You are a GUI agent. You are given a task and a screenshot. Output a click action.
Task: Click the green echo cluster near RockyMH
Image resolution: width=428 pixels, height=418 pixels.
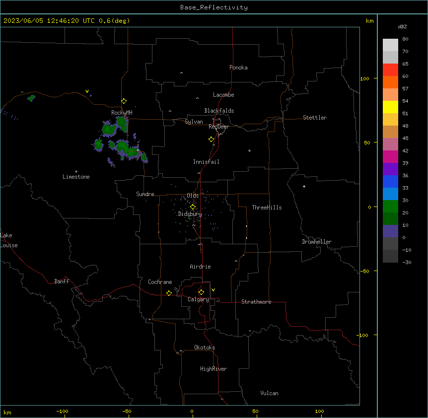pyautogui.click(x=116, y=126)
